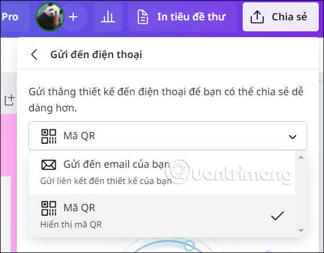Click the envelope icon for email option

pos(49,165)
